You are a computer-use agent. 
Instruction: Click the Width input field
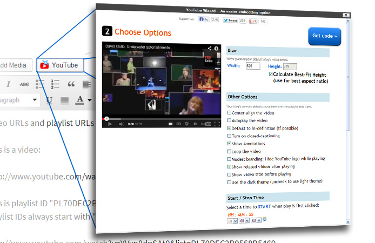coord(252,66)
